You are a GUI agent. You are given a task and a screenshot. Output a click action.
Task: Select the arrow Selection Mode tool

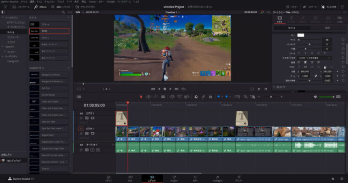pos(141,97)
